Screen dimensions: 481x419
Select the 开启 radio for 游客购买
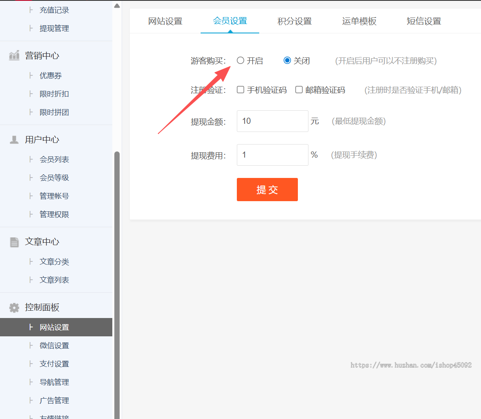pyautogui.click(x=240, y=61)
